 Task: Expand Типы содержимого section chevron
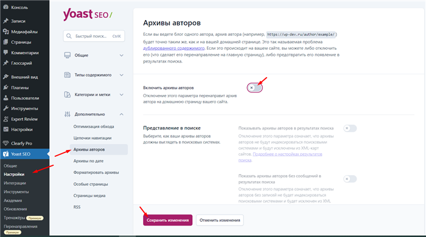122,75
